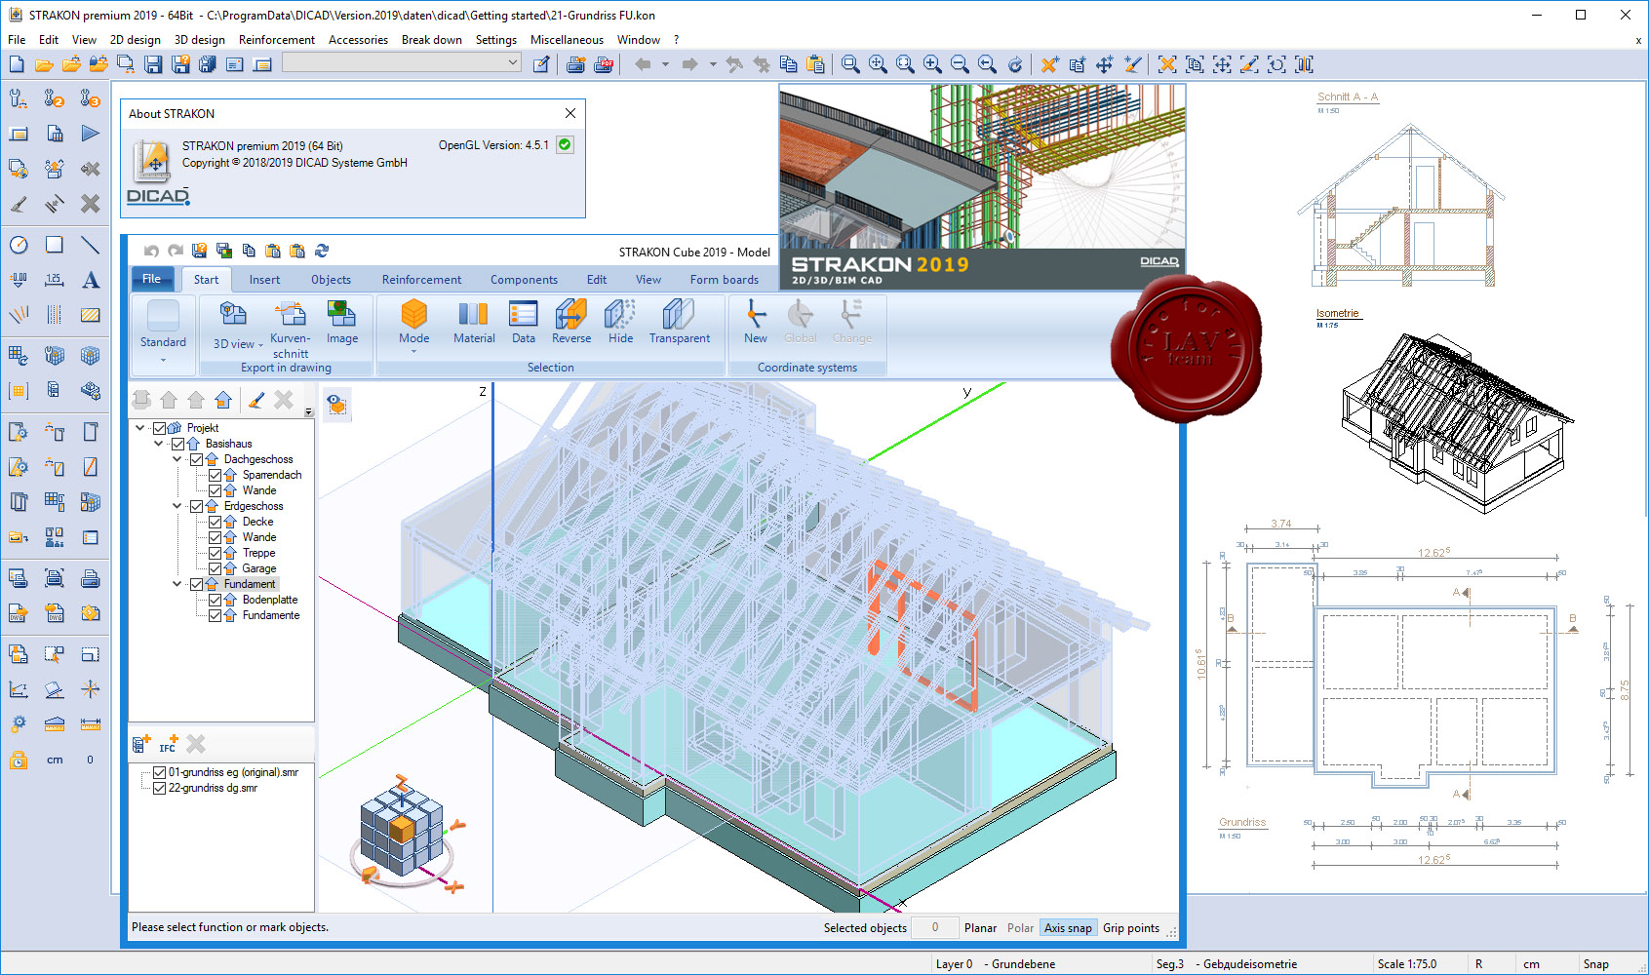This screenshot has height=975, width=1649.
Task: Click the Hide objects icon in ribbon
Action: click(x=620, y=314)
